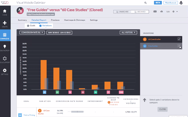The width and height of the screenshot is (188, 117).
Task: Switch toggle to Archived
Action: point(140,12)
